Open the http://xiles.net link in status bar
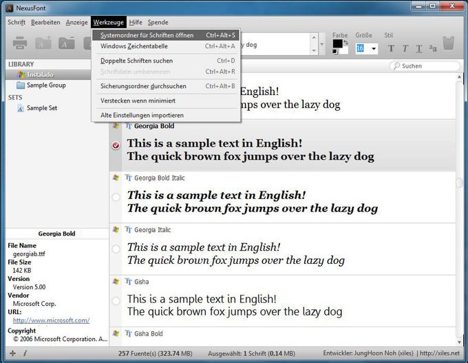This screenshot has height=363, width=468. click(440, 353)
